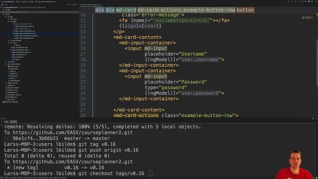Click the "git push origin v0.16" terminal line
This screenshot has width=318, height=179.
coord(71,150)
